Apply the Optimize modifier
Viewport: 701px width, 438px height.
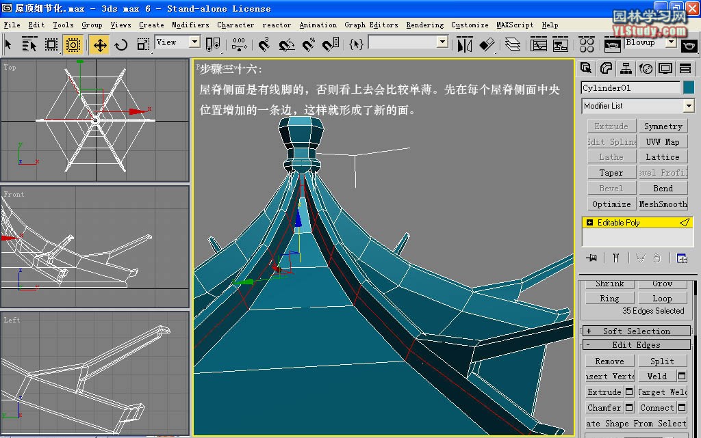611,204
